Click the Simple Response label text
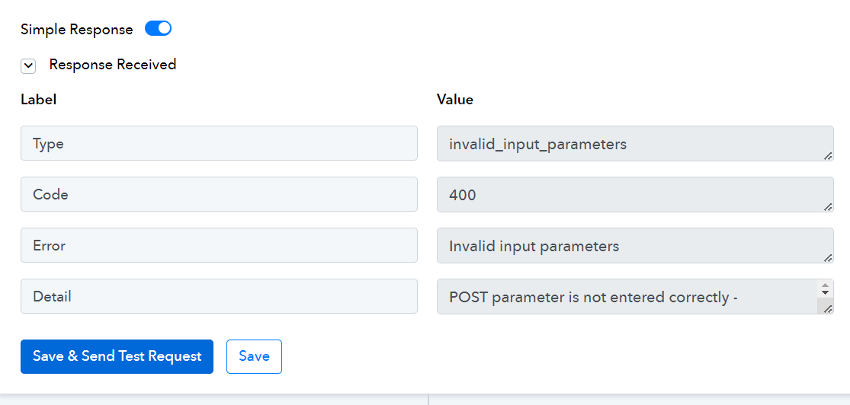This screenshot has height=405, width=850. click(76, 29)
